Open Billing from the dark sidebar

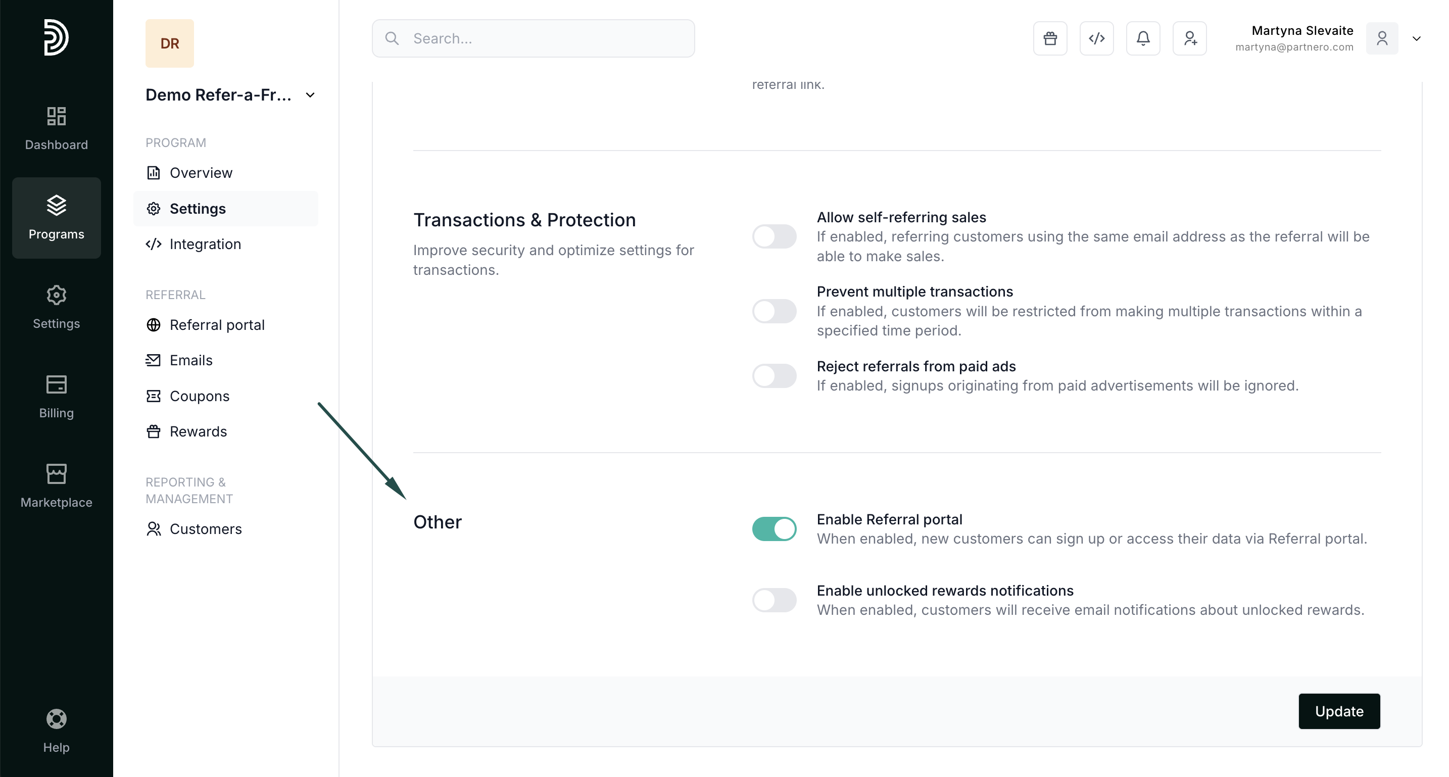tap(56, 397)
